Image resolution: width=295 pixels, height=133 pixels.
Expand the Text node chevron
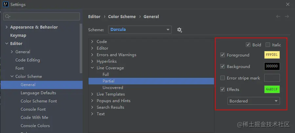92,114
